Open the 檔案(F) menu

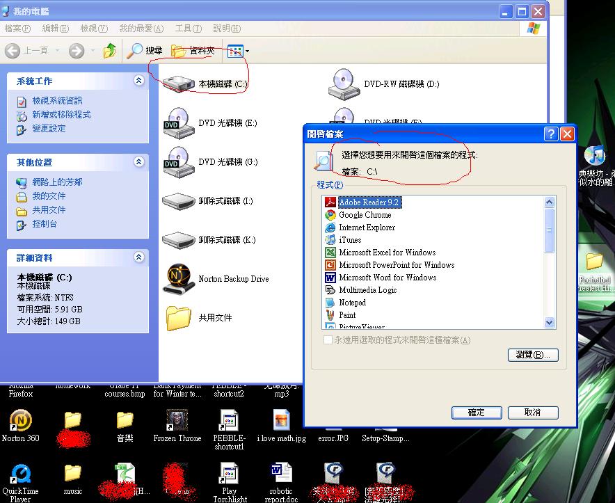[17, 29]
